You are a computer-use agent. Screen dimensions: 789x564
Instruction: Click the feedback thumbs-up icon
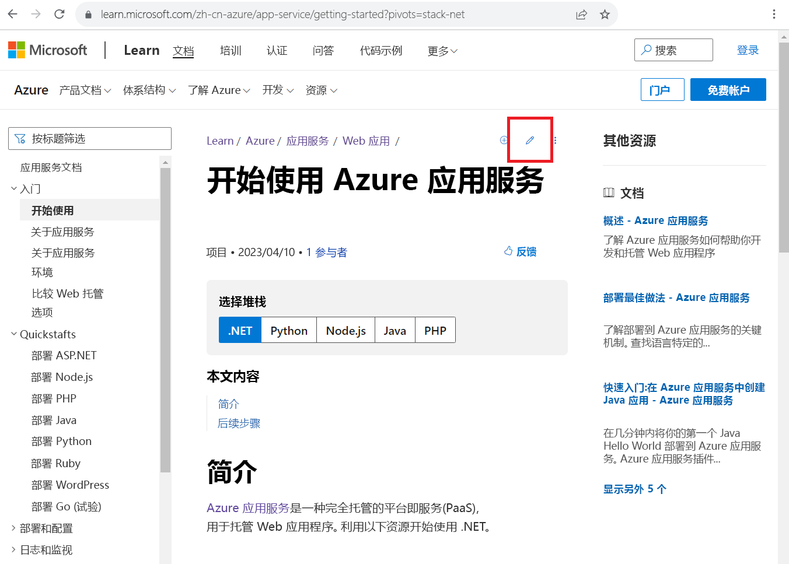click(508, 251)
